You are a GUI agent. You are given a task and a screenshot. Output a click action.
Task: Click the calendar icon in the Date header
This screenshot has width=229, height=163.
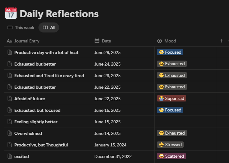(97, 41)
